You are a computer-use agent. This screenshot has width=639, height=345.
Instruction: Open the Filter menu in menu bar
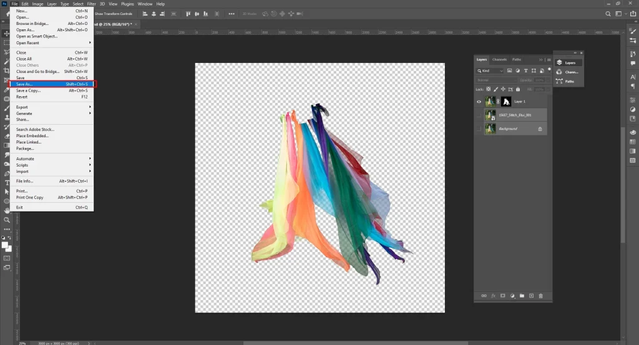tap(92, 4)
